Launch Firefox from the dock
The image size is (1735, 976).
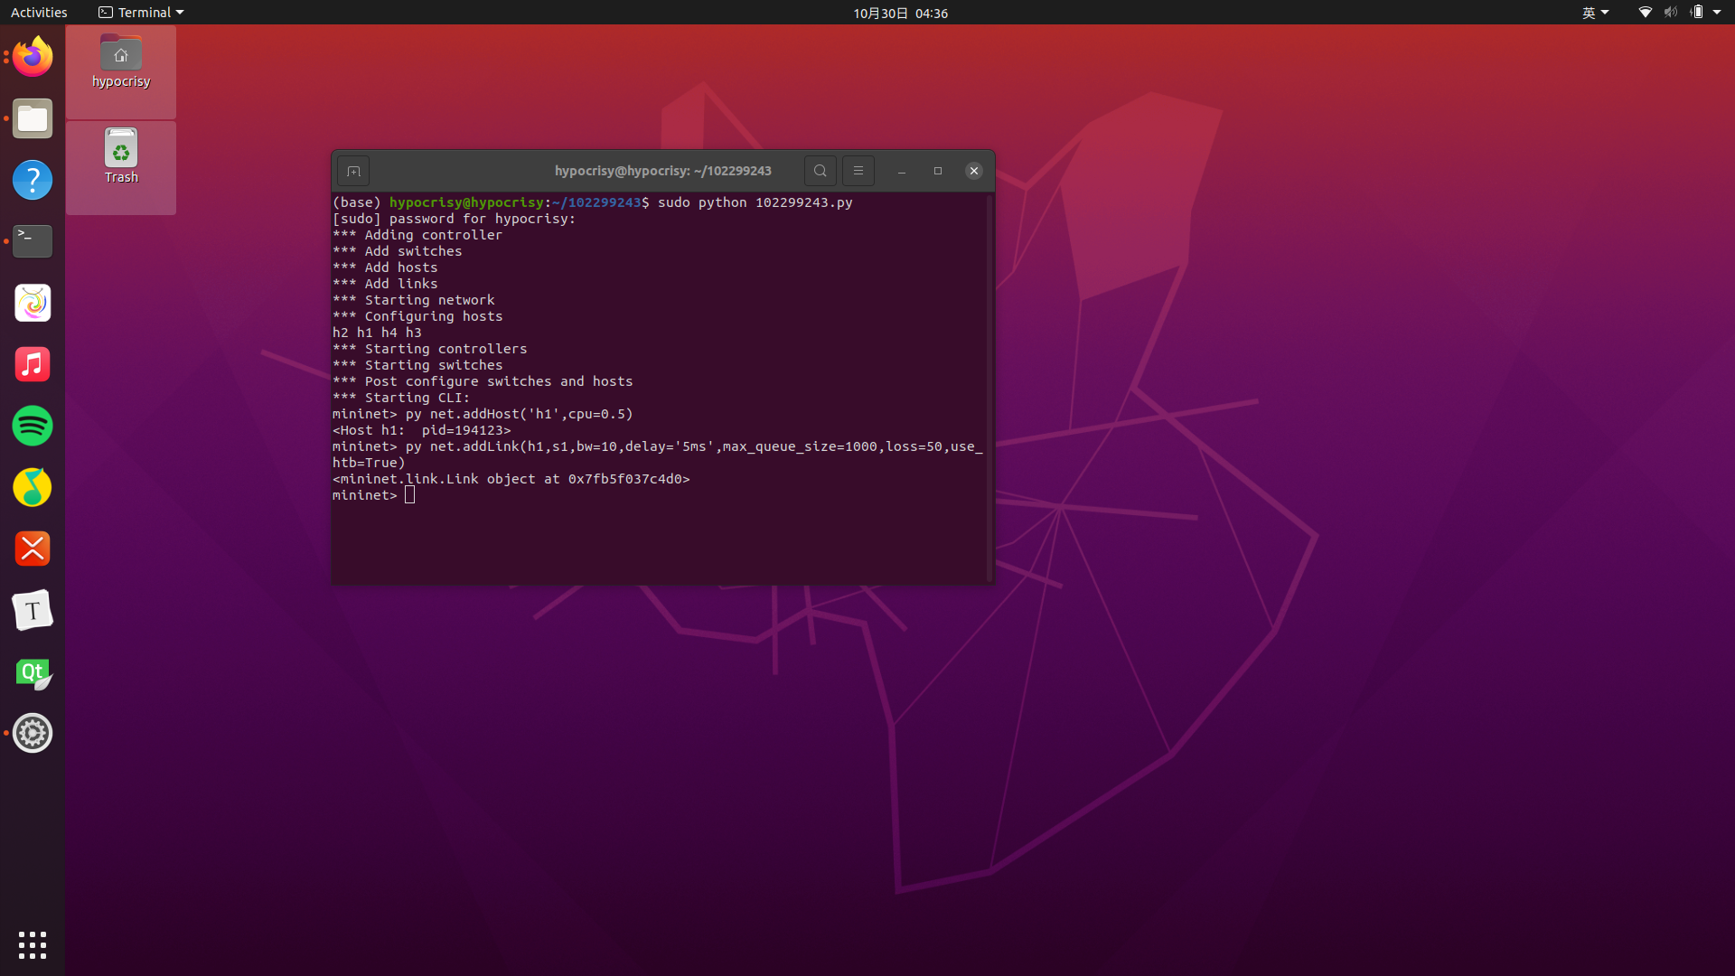click(33, 57)
